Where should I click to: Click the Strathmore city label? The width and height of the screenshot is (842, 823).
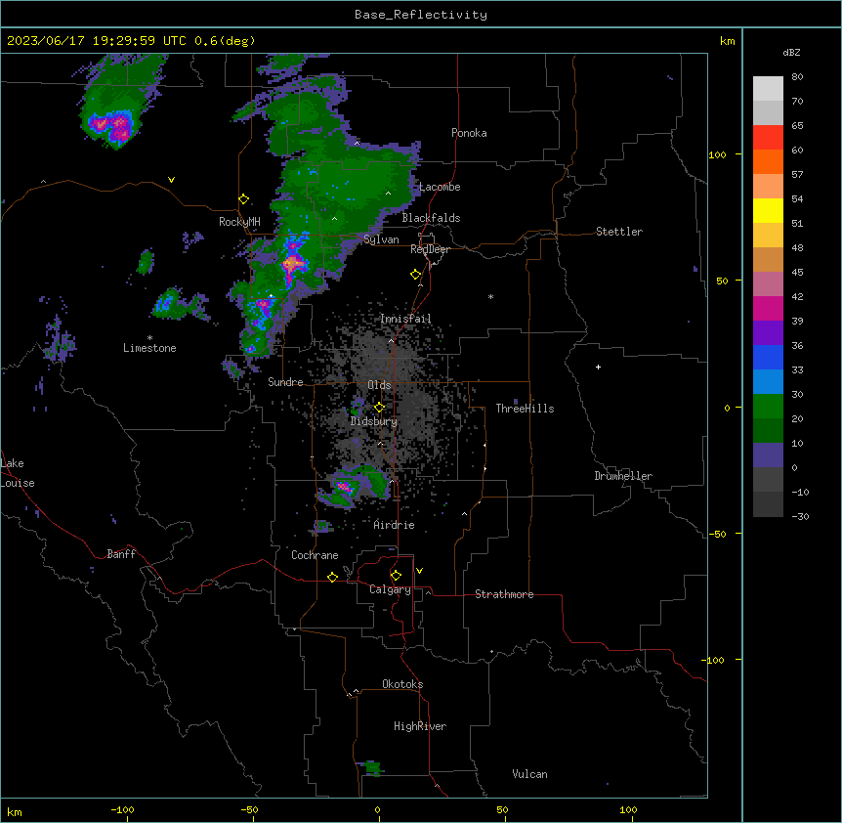point(504,594)
